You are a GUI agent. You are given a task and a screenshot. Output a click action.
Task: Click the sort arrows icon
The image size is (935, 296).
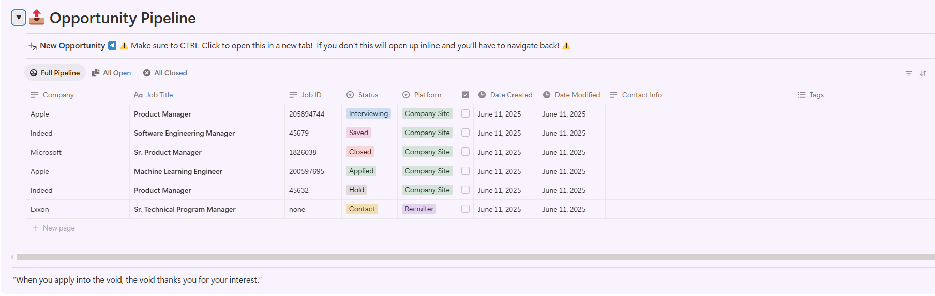coord(923,73)
